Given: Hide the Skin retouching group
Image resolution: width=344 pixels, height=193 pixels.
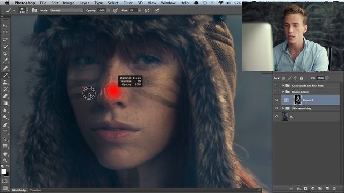Looking at the screenshot, I should coord(277,108).
